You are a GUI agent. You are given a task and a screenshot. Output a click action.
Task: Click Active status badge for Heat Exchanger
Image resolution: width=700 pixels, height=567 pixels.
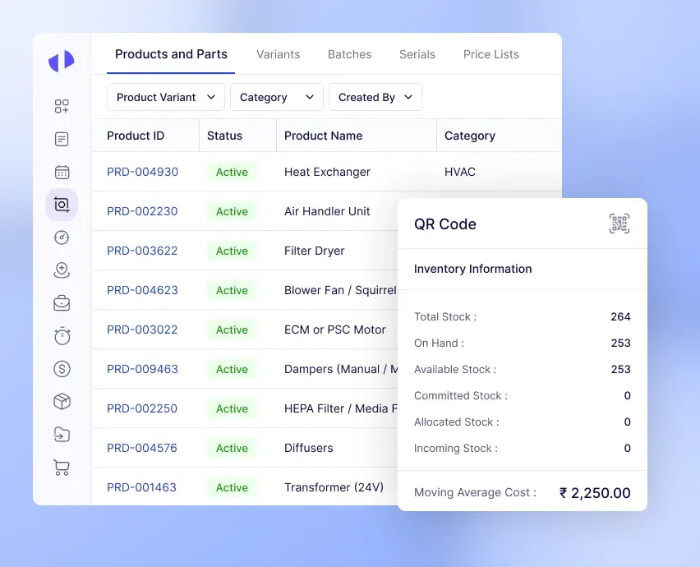click(x=232, y=172)
